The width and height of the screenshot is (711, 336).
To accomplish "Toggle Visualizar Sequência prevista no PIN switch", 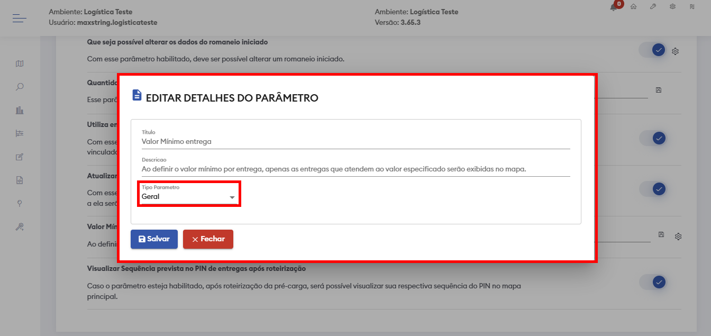I will point(653,282).
